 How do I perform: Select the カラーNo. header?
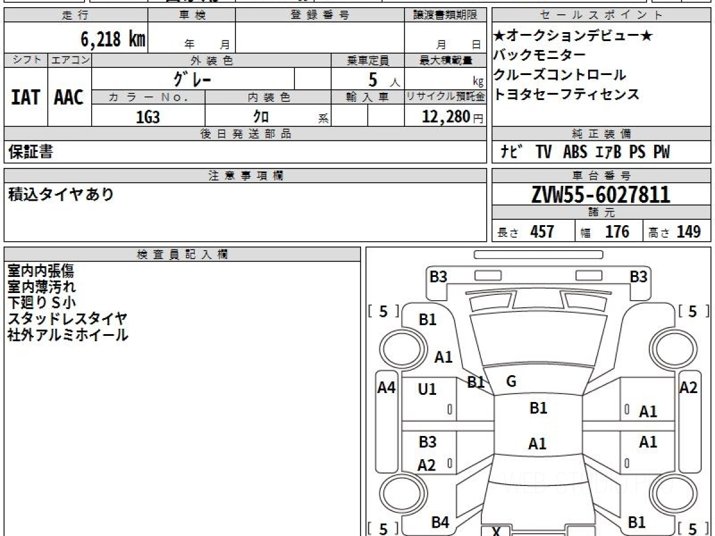[x=148, y=97]
